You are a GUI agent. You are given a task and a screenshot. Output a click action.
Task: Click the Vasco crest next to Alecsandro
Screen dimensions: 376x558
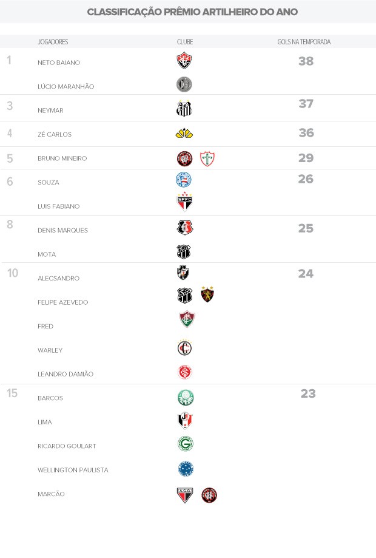point(183,273)
